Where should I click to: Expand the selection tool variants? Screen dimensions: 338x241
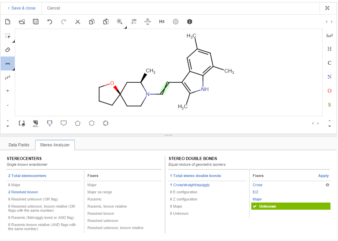pos(13,41)
